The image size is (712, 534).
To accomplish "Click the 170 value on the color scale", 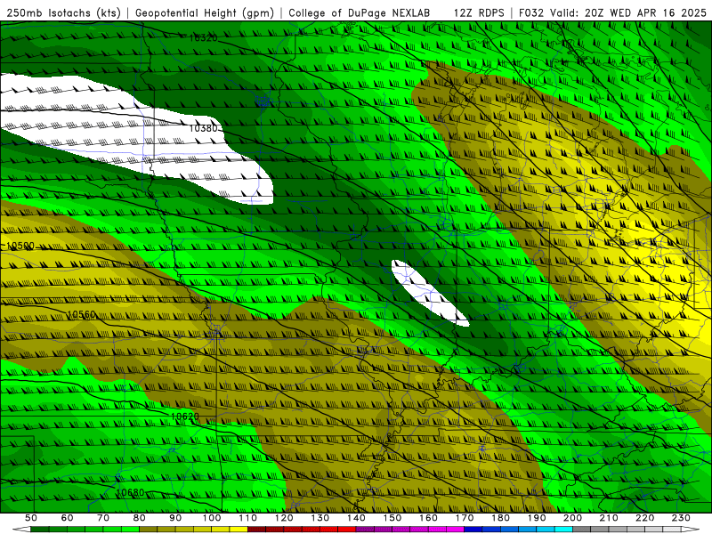I will tap(465, 518).
